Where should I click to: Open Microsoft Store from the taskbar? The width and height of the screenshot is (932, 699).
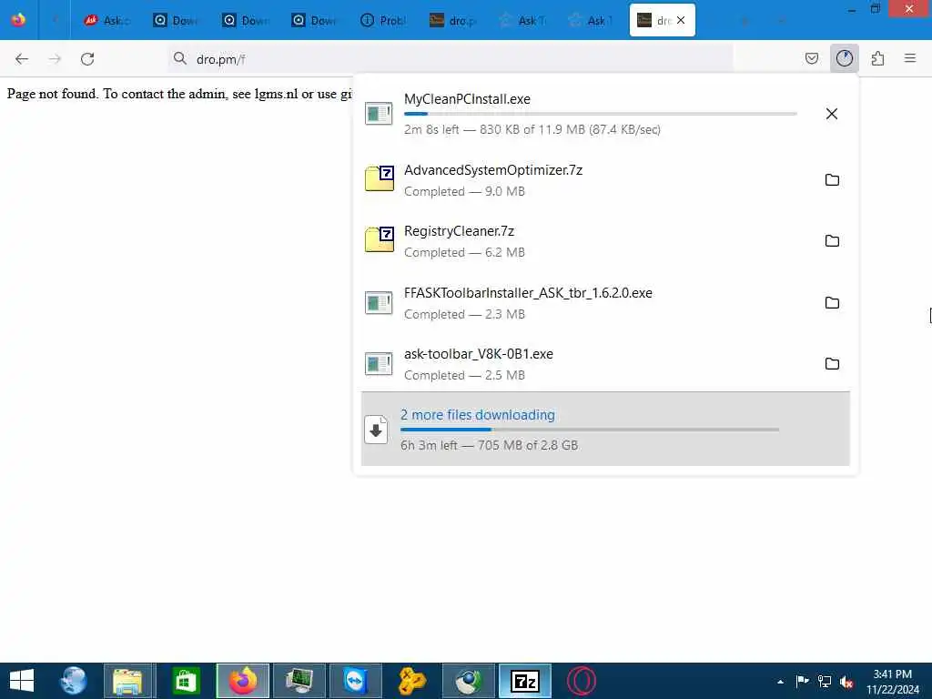(x=186, y=681)
